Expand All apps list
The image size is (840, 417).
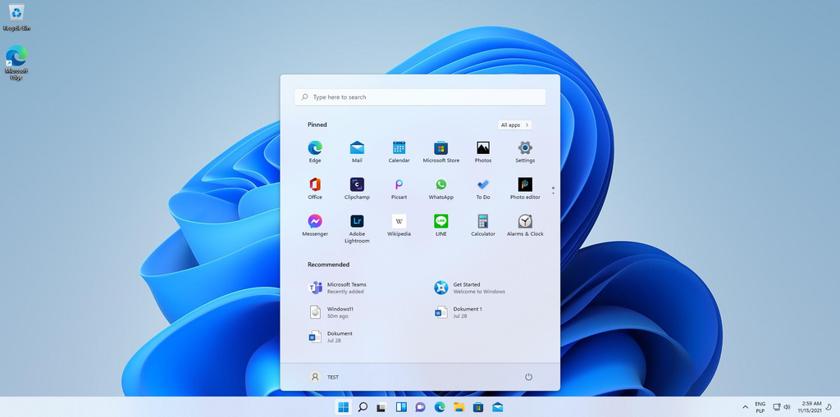515,125
